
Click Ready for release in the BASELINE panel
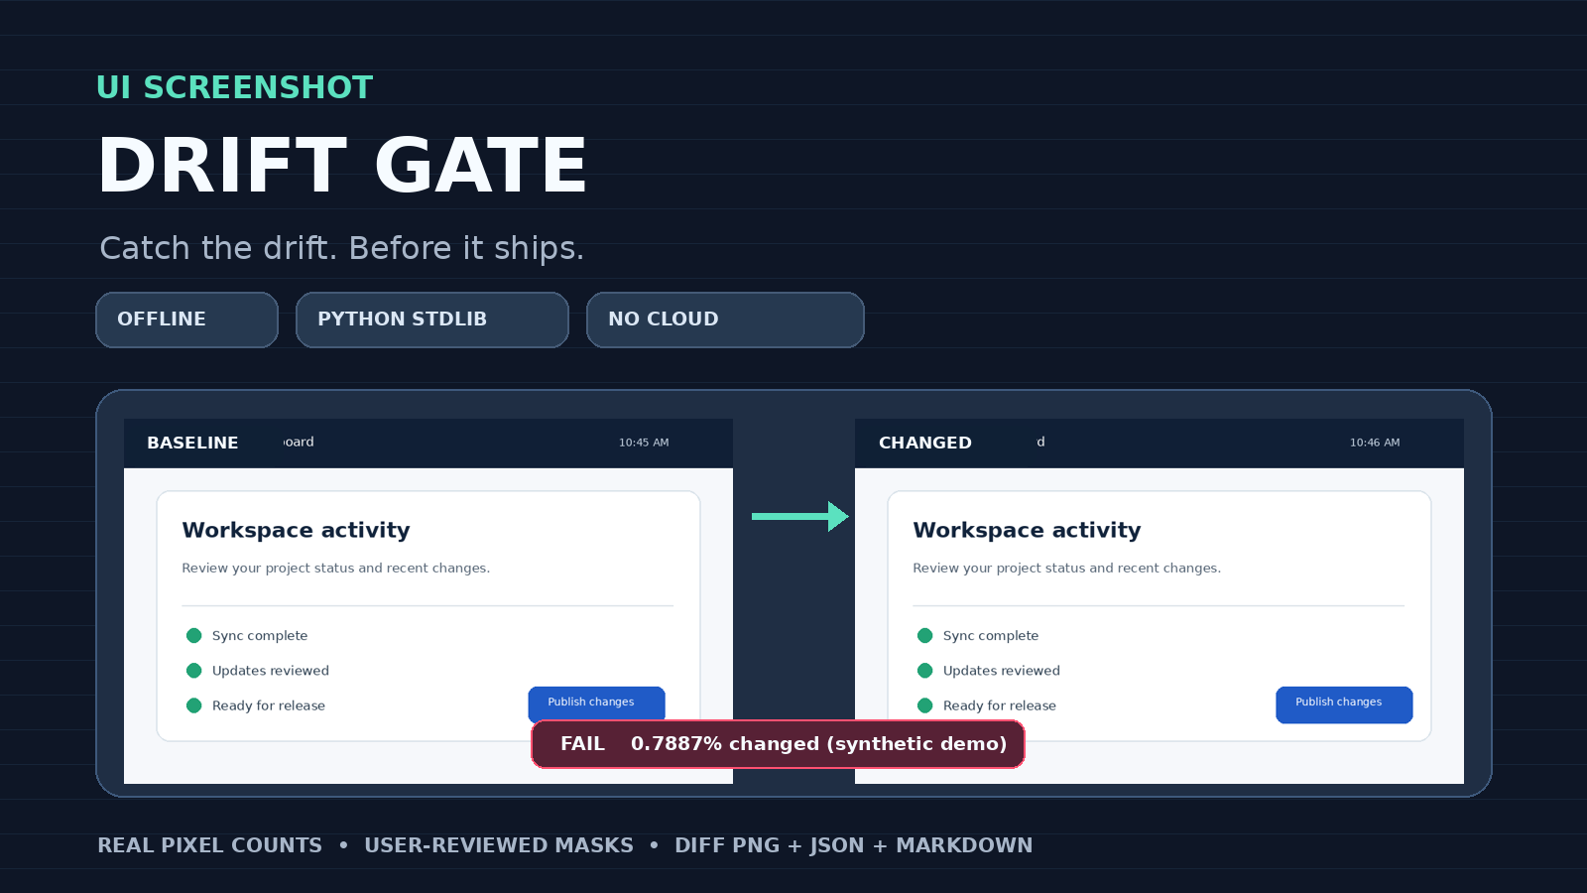269,705
